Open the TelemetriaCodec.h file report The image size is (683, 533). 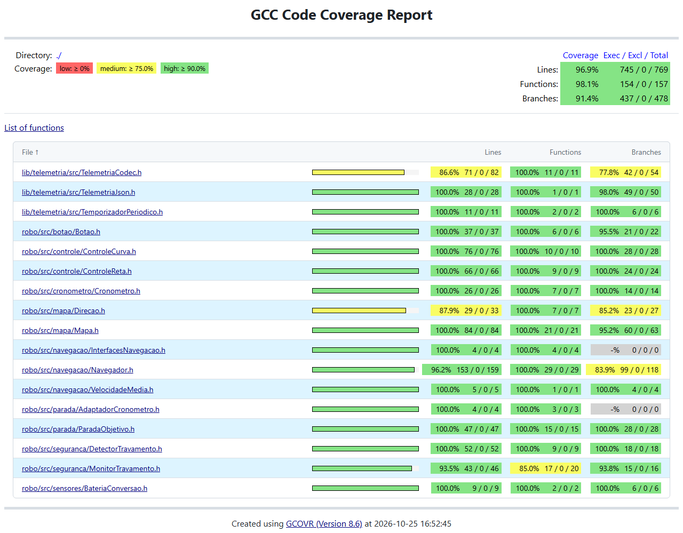click(x=82, y=173)
